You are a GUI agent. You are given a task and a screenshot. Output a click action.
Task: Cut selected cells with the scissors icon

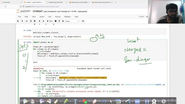point(27,21)
